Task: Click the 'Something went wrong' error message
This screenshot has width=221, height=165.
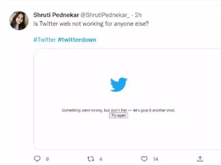Action: tap(82, 110)
